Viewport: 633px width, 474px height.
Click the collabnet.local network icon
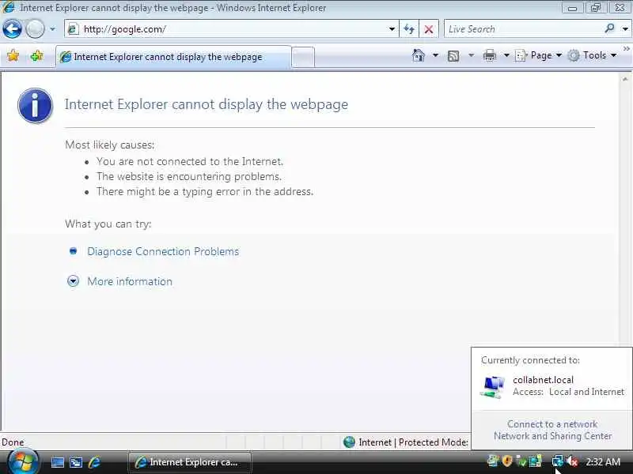pos(492,387)
